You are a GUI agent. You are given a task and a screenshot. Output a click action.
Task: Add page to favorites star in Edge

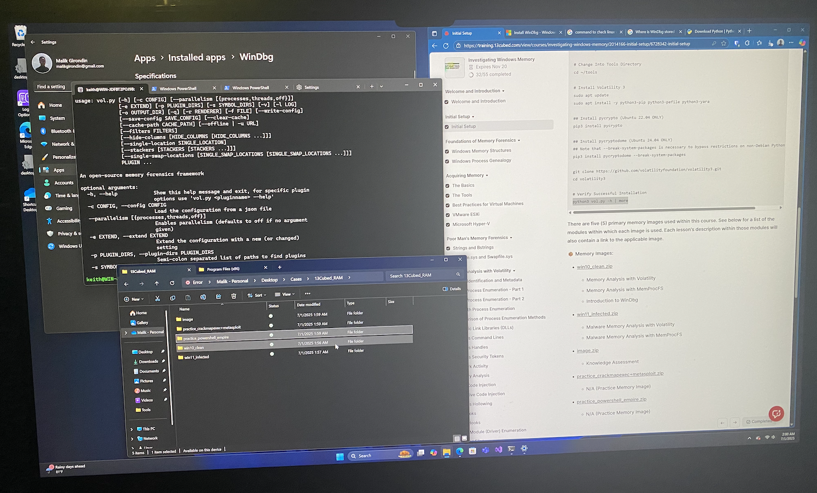pyautogui.click(x=723, y=43)
